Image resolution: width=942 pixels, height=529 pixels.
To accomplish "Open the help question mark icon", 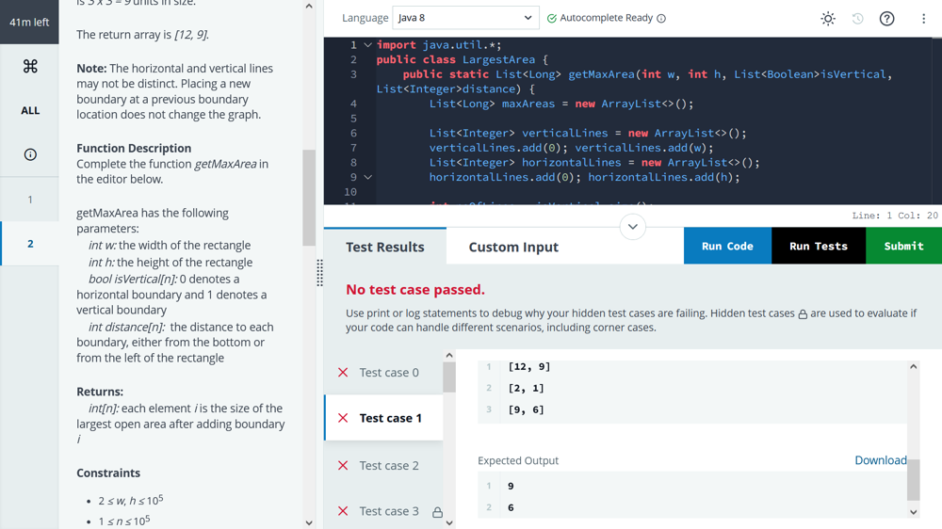I will (x=886, y=19).
